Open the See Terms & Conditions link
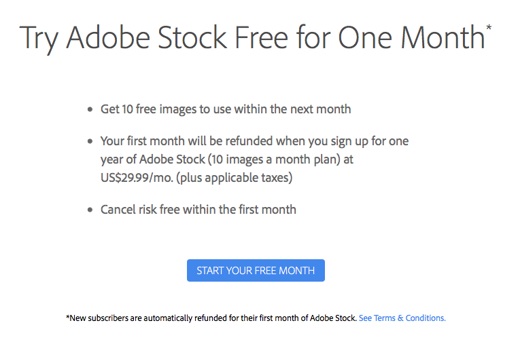518x340 pixels. click(x=402, y=318)
